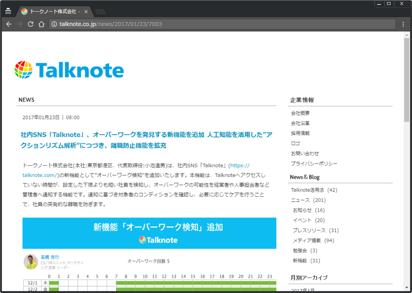Click the scrollbar down arrow

[407, 287]
